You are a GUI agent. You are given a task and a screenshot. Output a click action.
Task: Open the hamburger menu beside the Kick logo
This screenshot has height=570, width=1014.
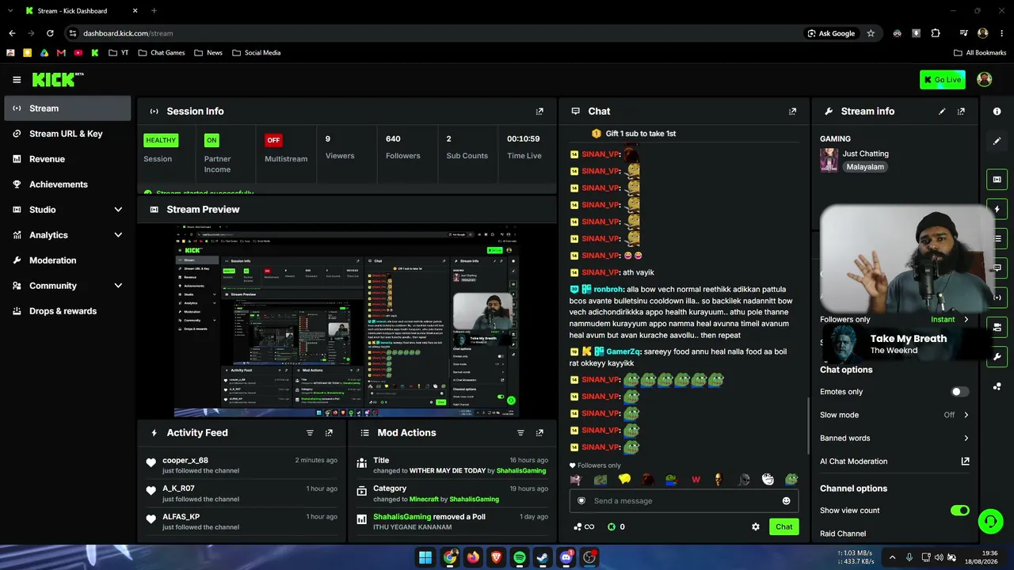[x=17, y=79]
